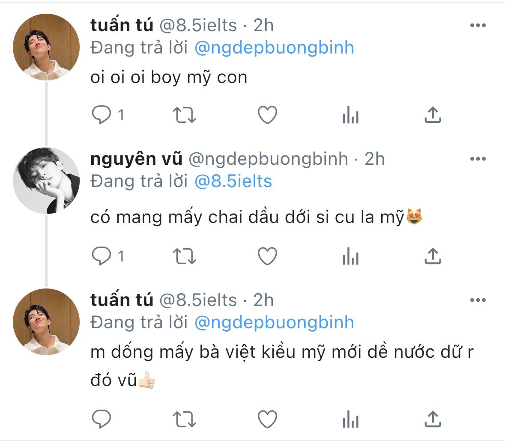Open more options for last tuấn tú tweet
505x443 pixels.
478,300
